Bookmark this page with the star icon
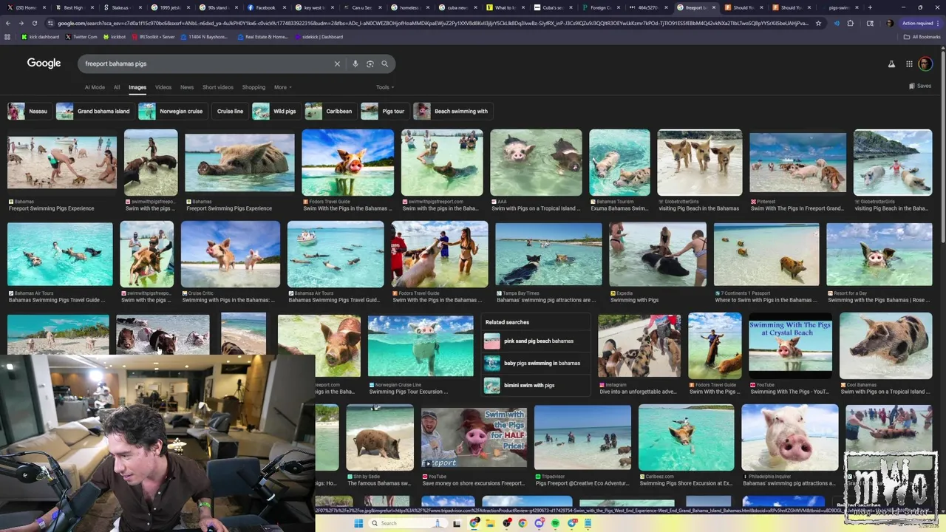The image size is (946, 532). [x=818, y=23]
